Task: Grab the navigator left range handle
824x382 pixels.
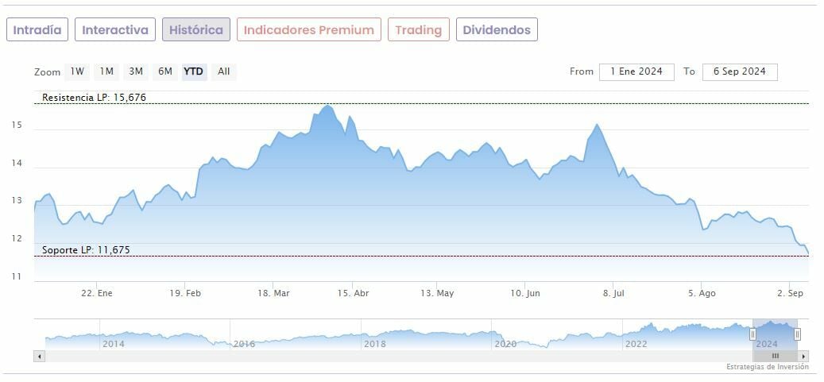Action: coord(752,334)
